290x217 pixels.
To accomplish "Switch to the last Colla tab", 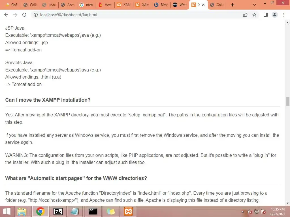I will 217,5.
